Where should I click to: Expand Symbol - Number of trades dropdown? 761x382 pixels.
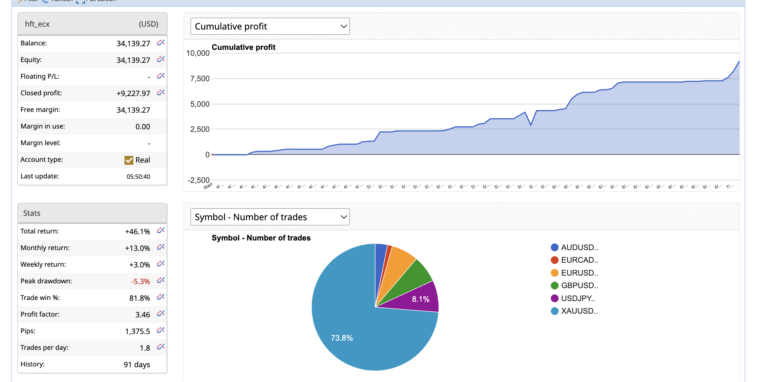[270, 217]
